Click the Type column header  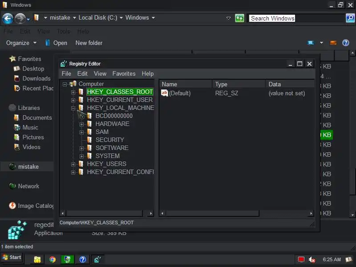pyautogui.click(x=239, y=84)
